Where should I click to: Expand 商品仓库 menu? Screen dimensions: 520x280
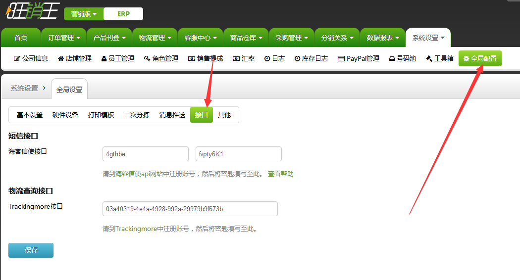coord(246,38)
